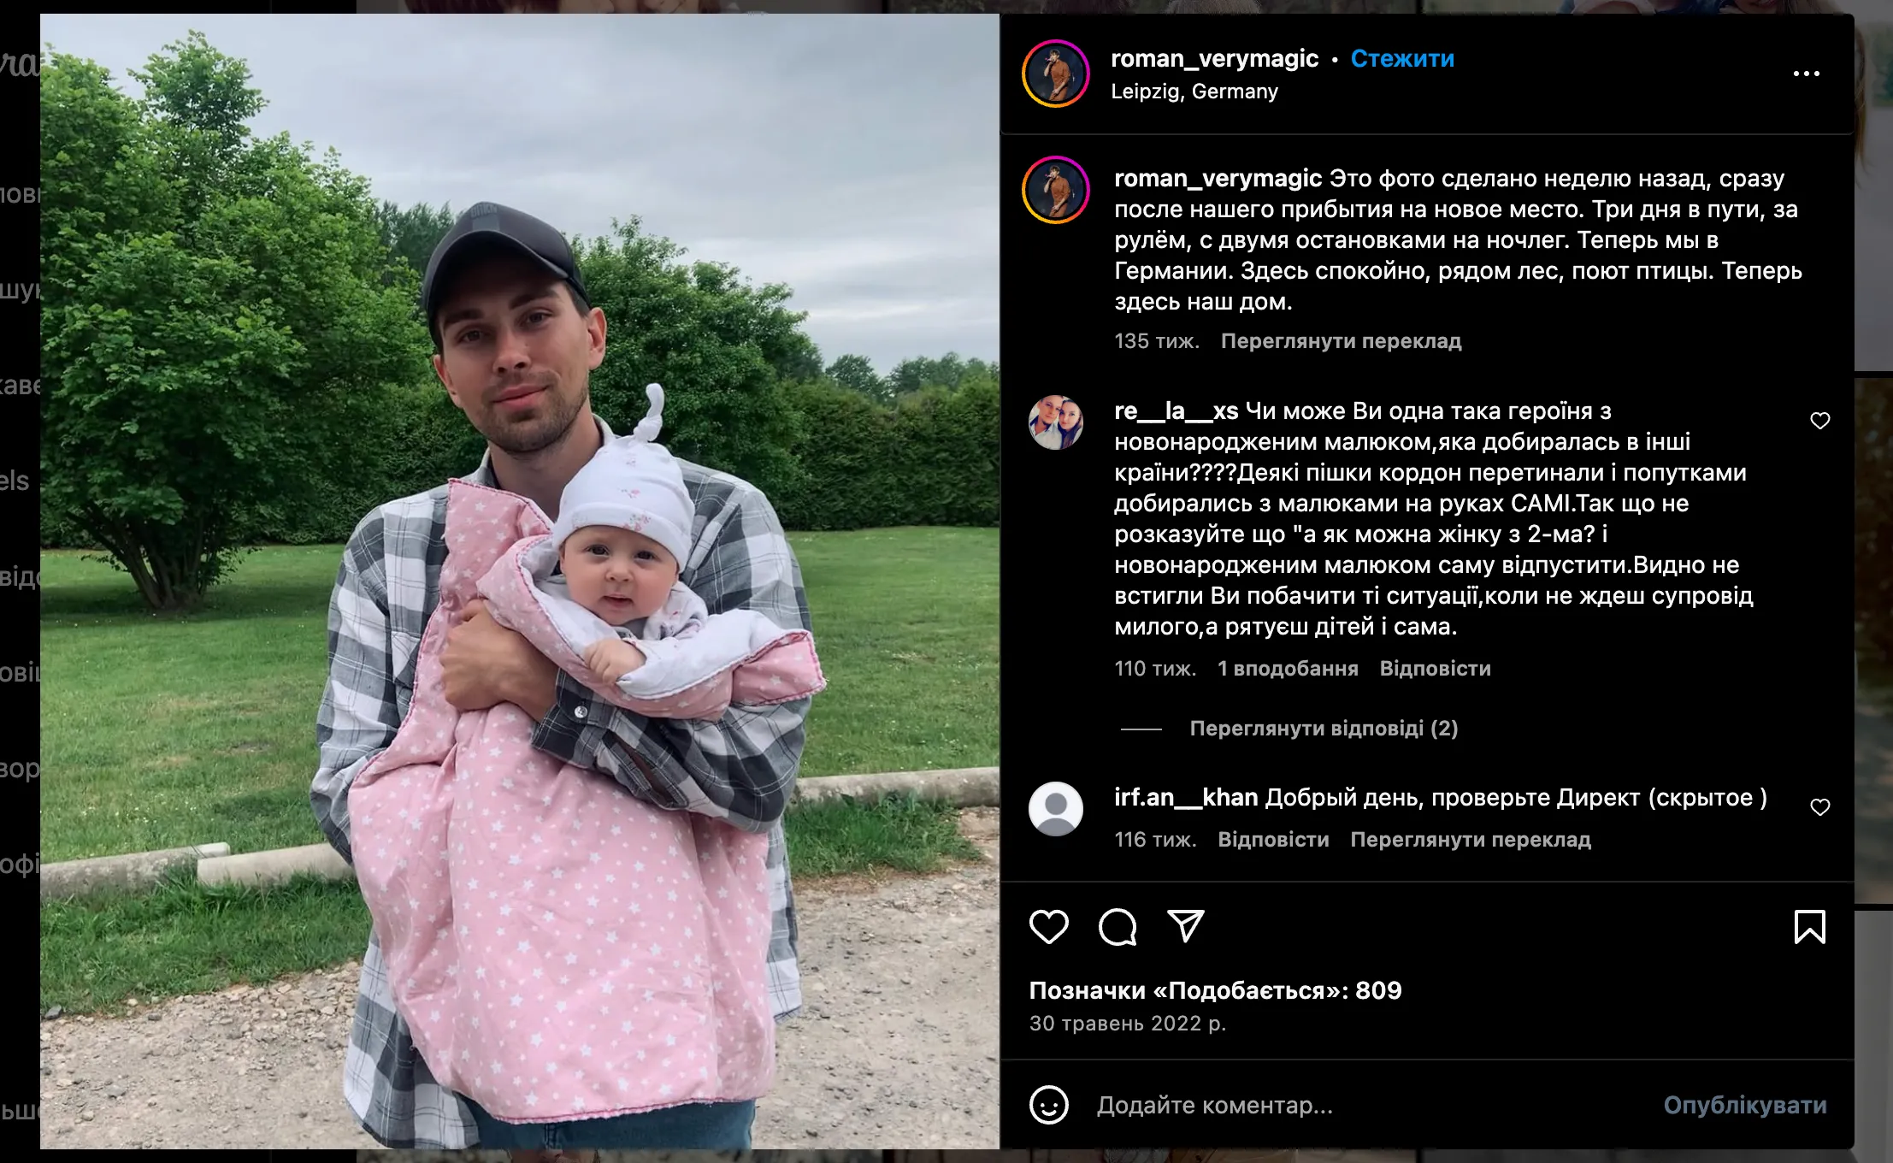The height and width of the screenshot is (1163, 1893).
Task: Open the comment bubble icon
Action: point(1118,927)
